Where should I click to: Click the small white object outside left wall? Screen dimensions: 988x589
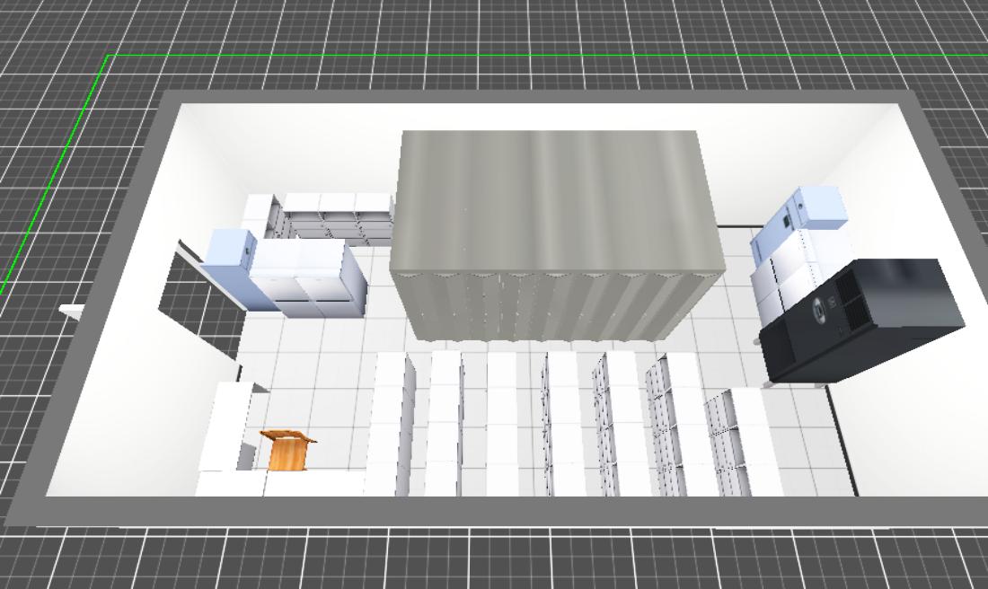coord(72,311)
